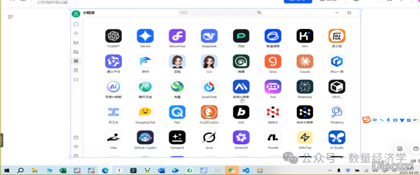Image resolution: width=420 pixels, height=175 pixels.
Task: Click the 文心一言 icon
Action: [x=337, y=61]
